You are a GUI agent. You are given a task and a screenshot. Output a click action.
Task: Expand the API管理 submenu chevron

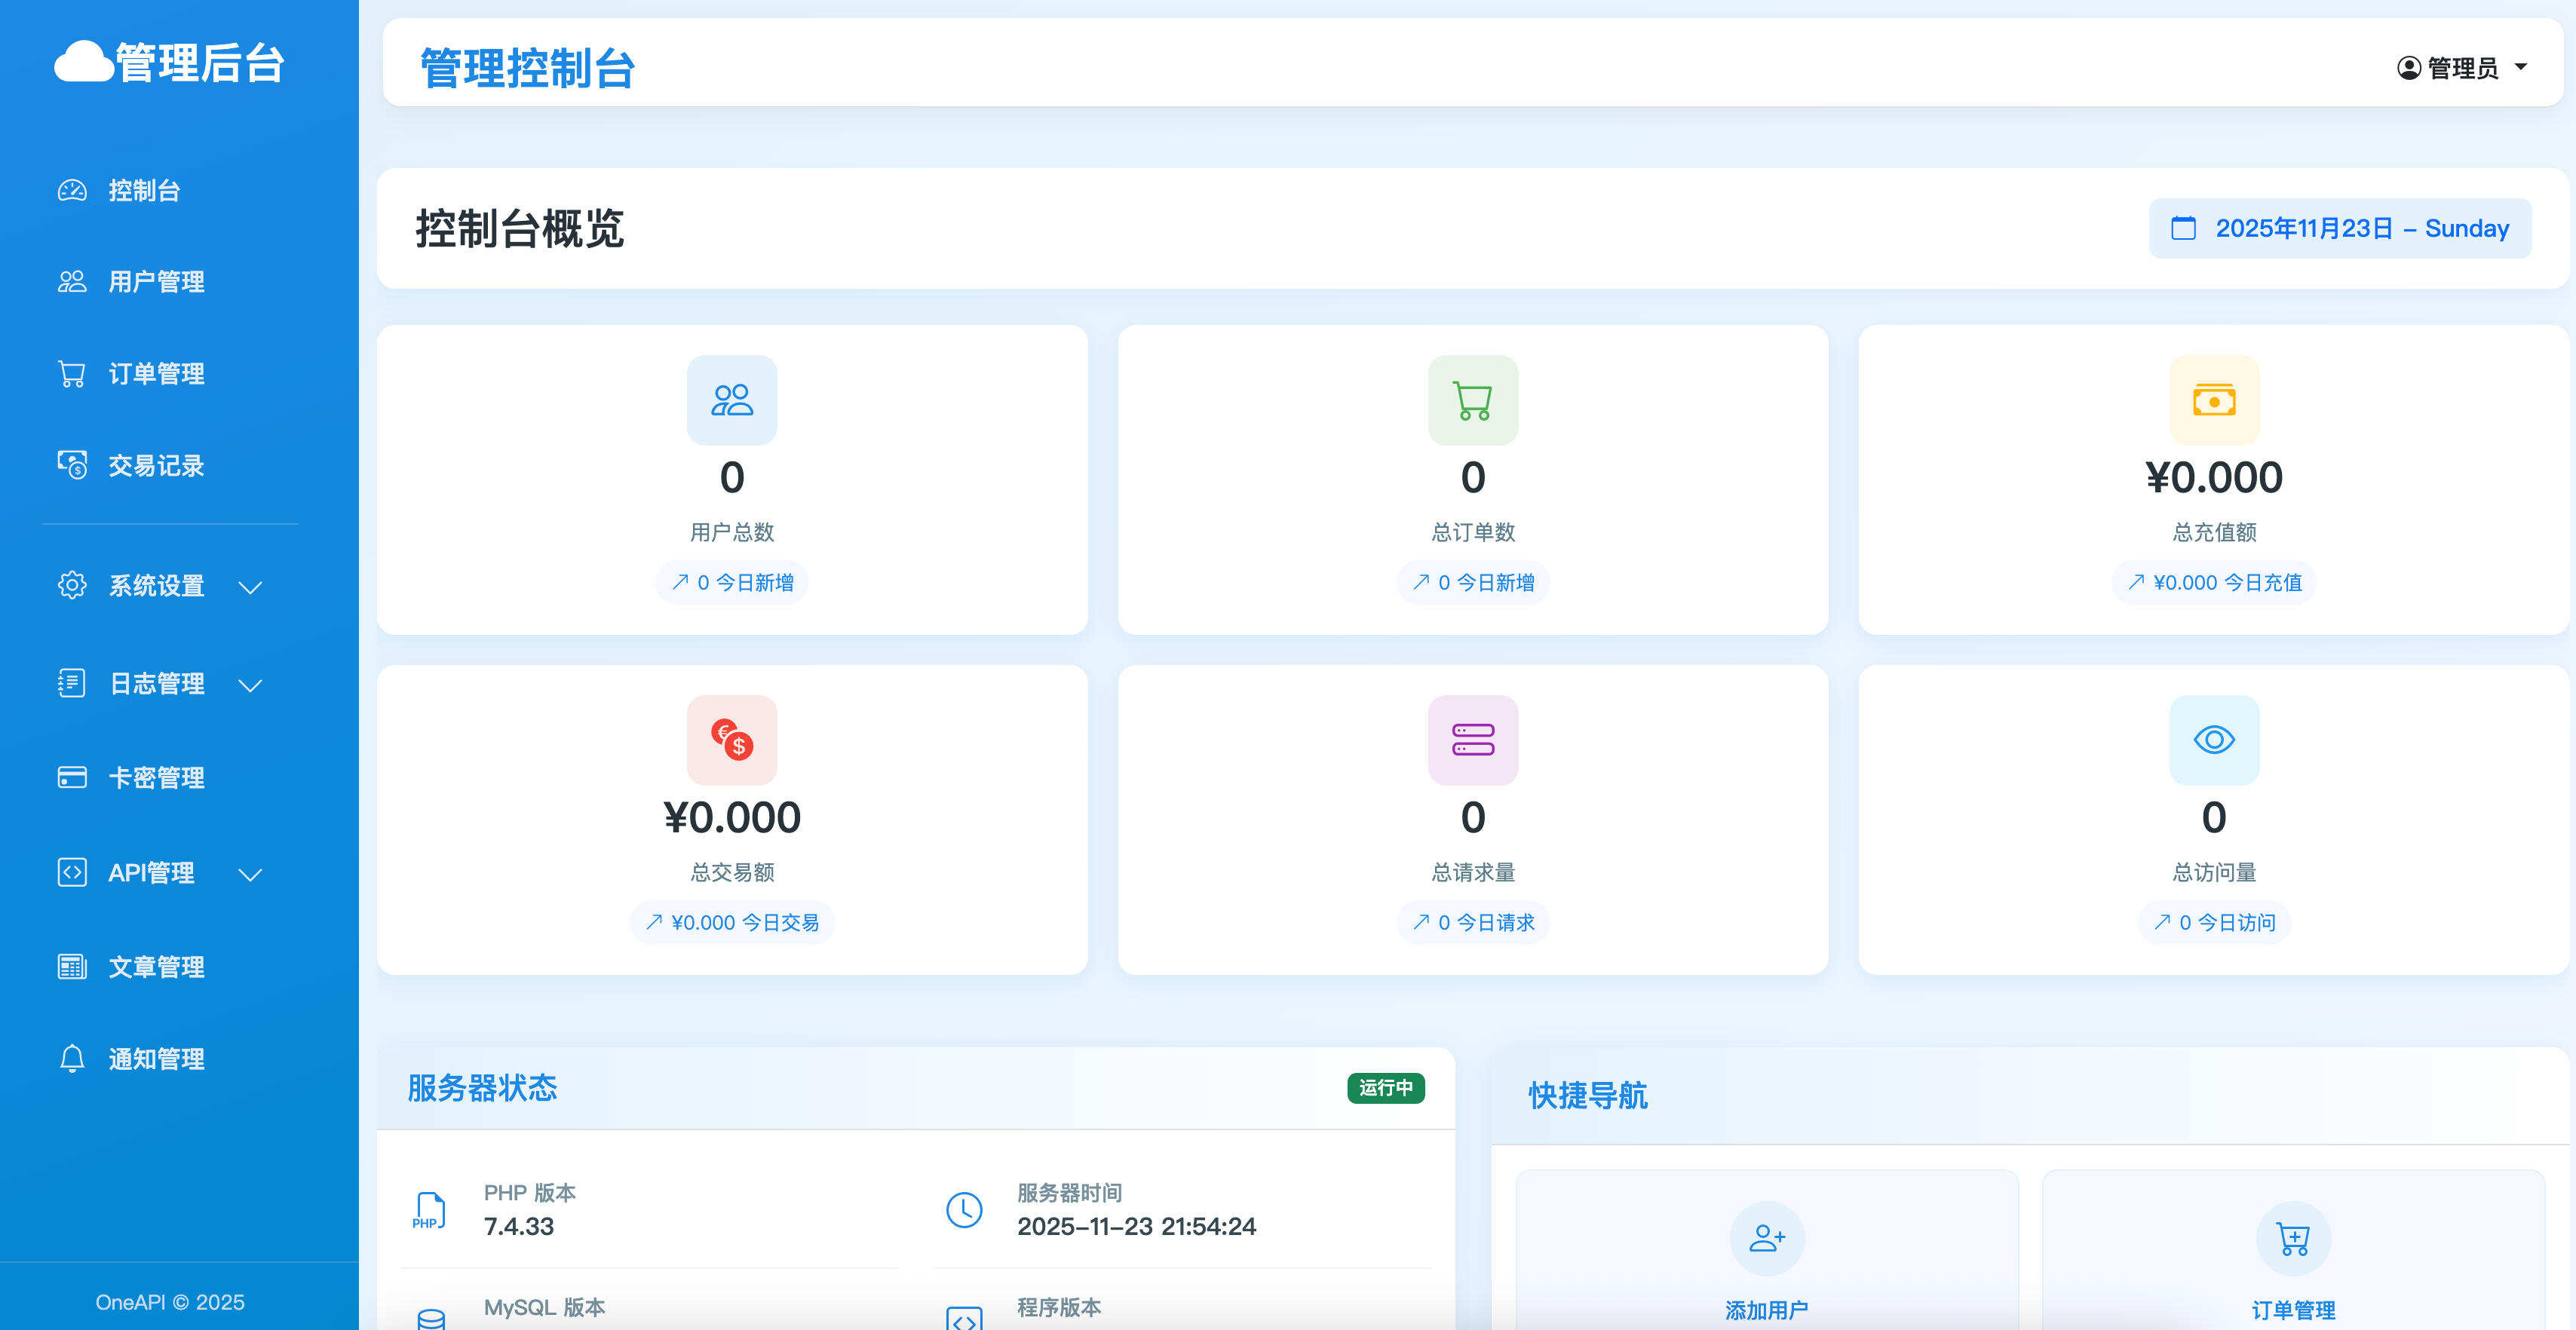250,875
